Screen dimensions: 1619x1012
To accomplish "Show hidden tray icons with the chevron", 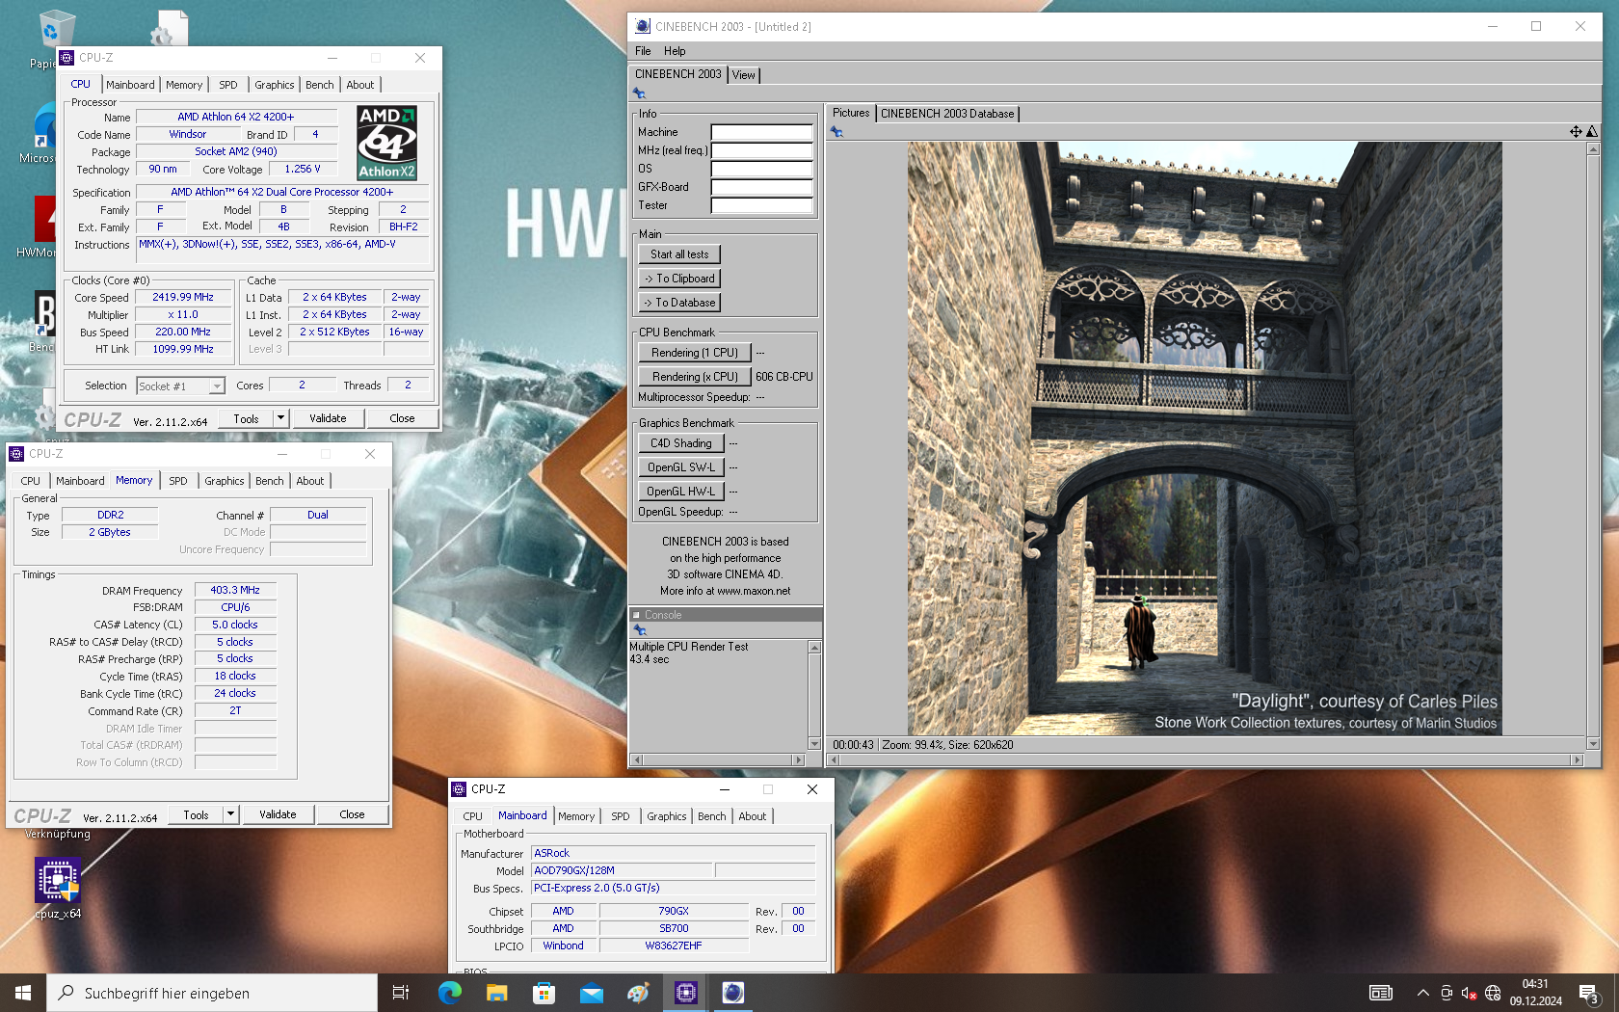I will point(1422,993).
